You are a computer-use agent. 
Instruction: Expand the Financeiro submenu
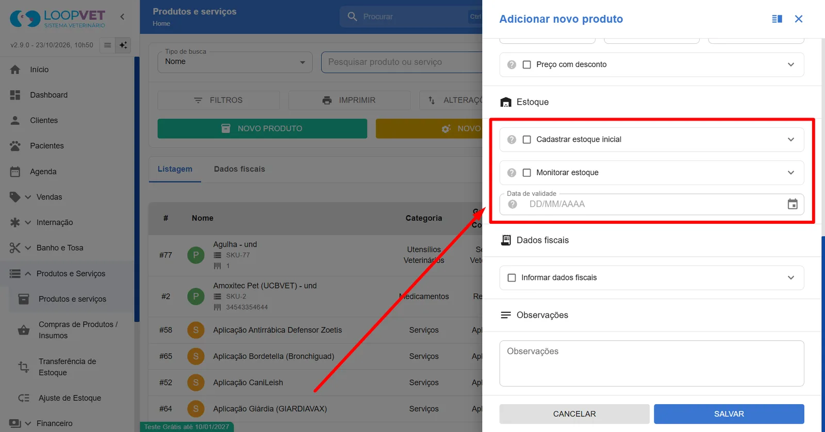point(28,423)
